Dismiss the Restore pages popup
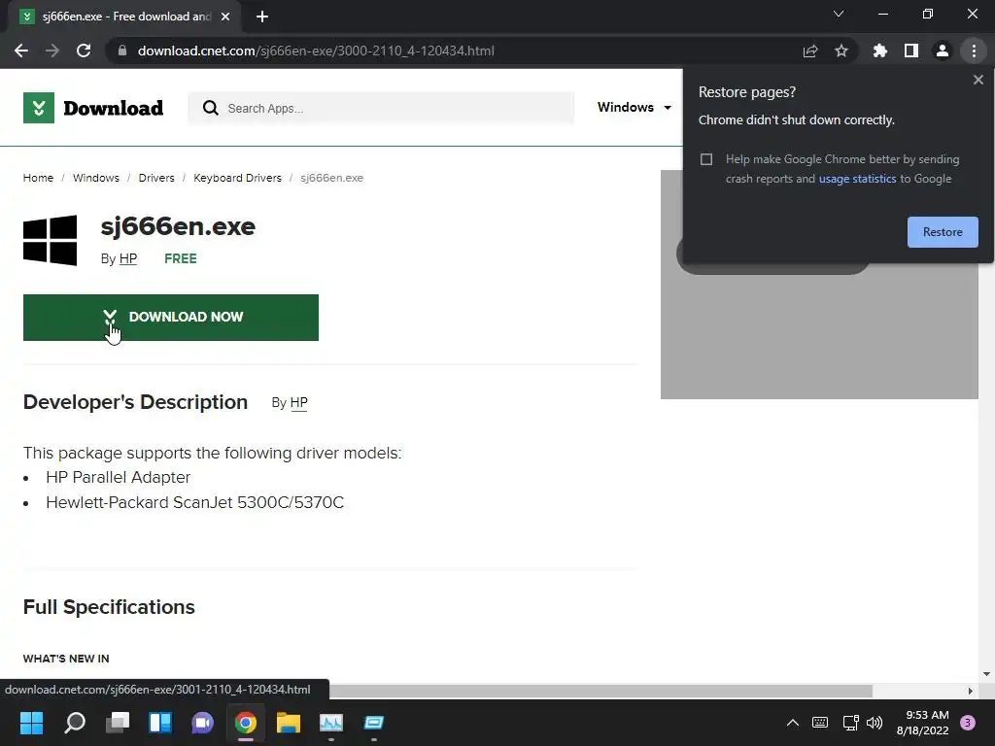Viewport: 995px width, 746px height. pyautogui.click(x=978, y=80)
